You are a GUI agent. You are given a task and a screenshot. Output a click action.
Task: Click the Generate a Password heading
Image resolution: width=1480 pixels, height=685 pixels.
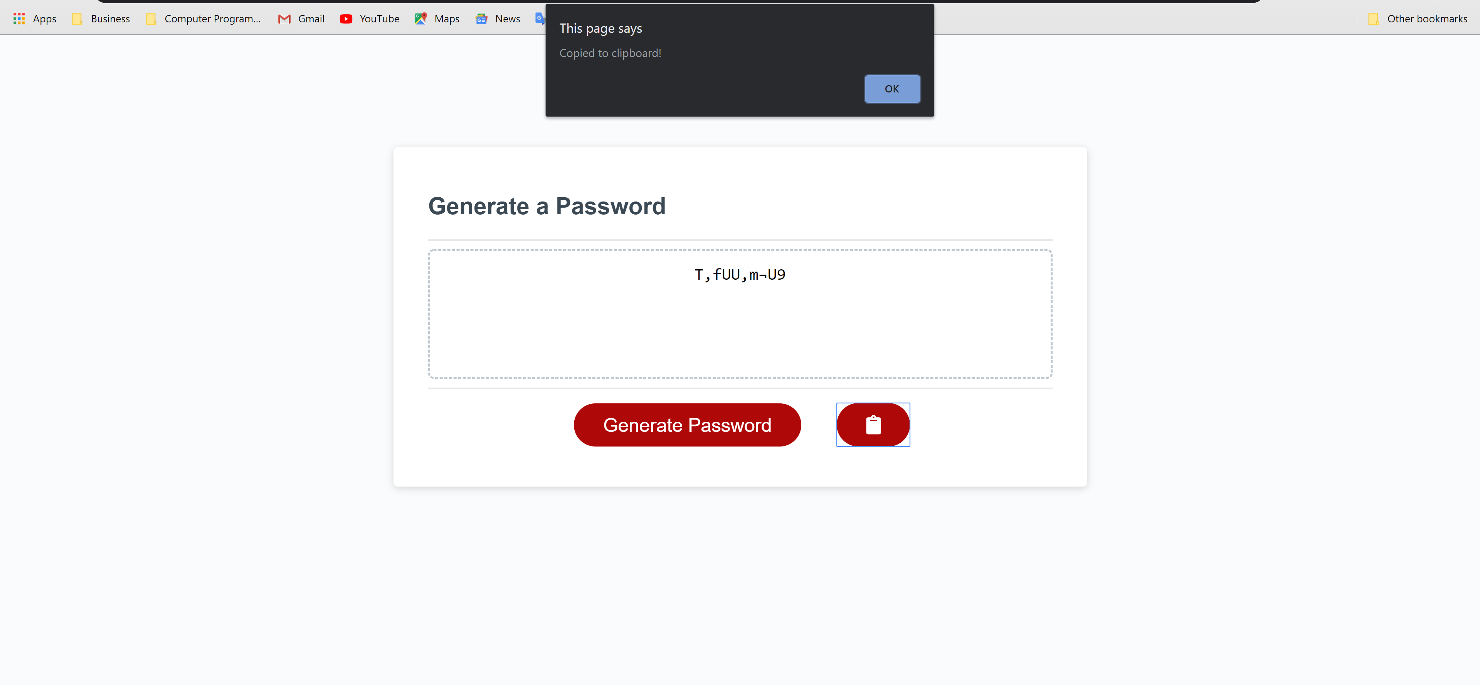547,206
